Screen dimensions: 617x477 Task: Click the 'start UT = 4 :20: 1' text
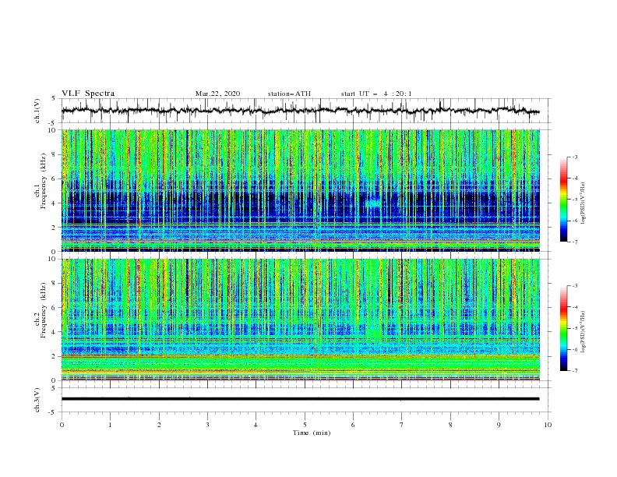[376, 94]
